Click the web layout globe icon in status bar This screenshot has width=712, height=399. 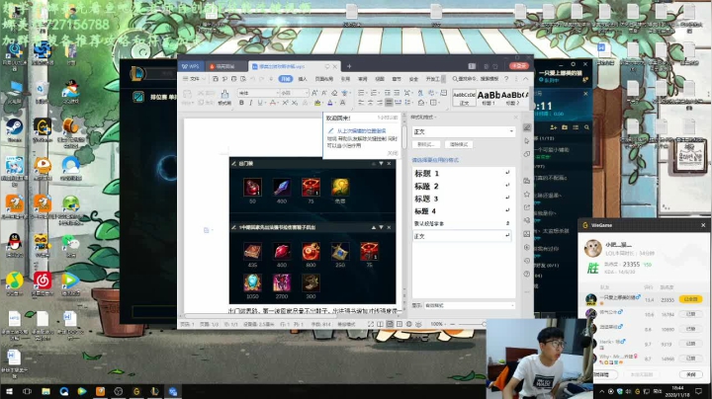pyautogui.click(x=409, y=324)
